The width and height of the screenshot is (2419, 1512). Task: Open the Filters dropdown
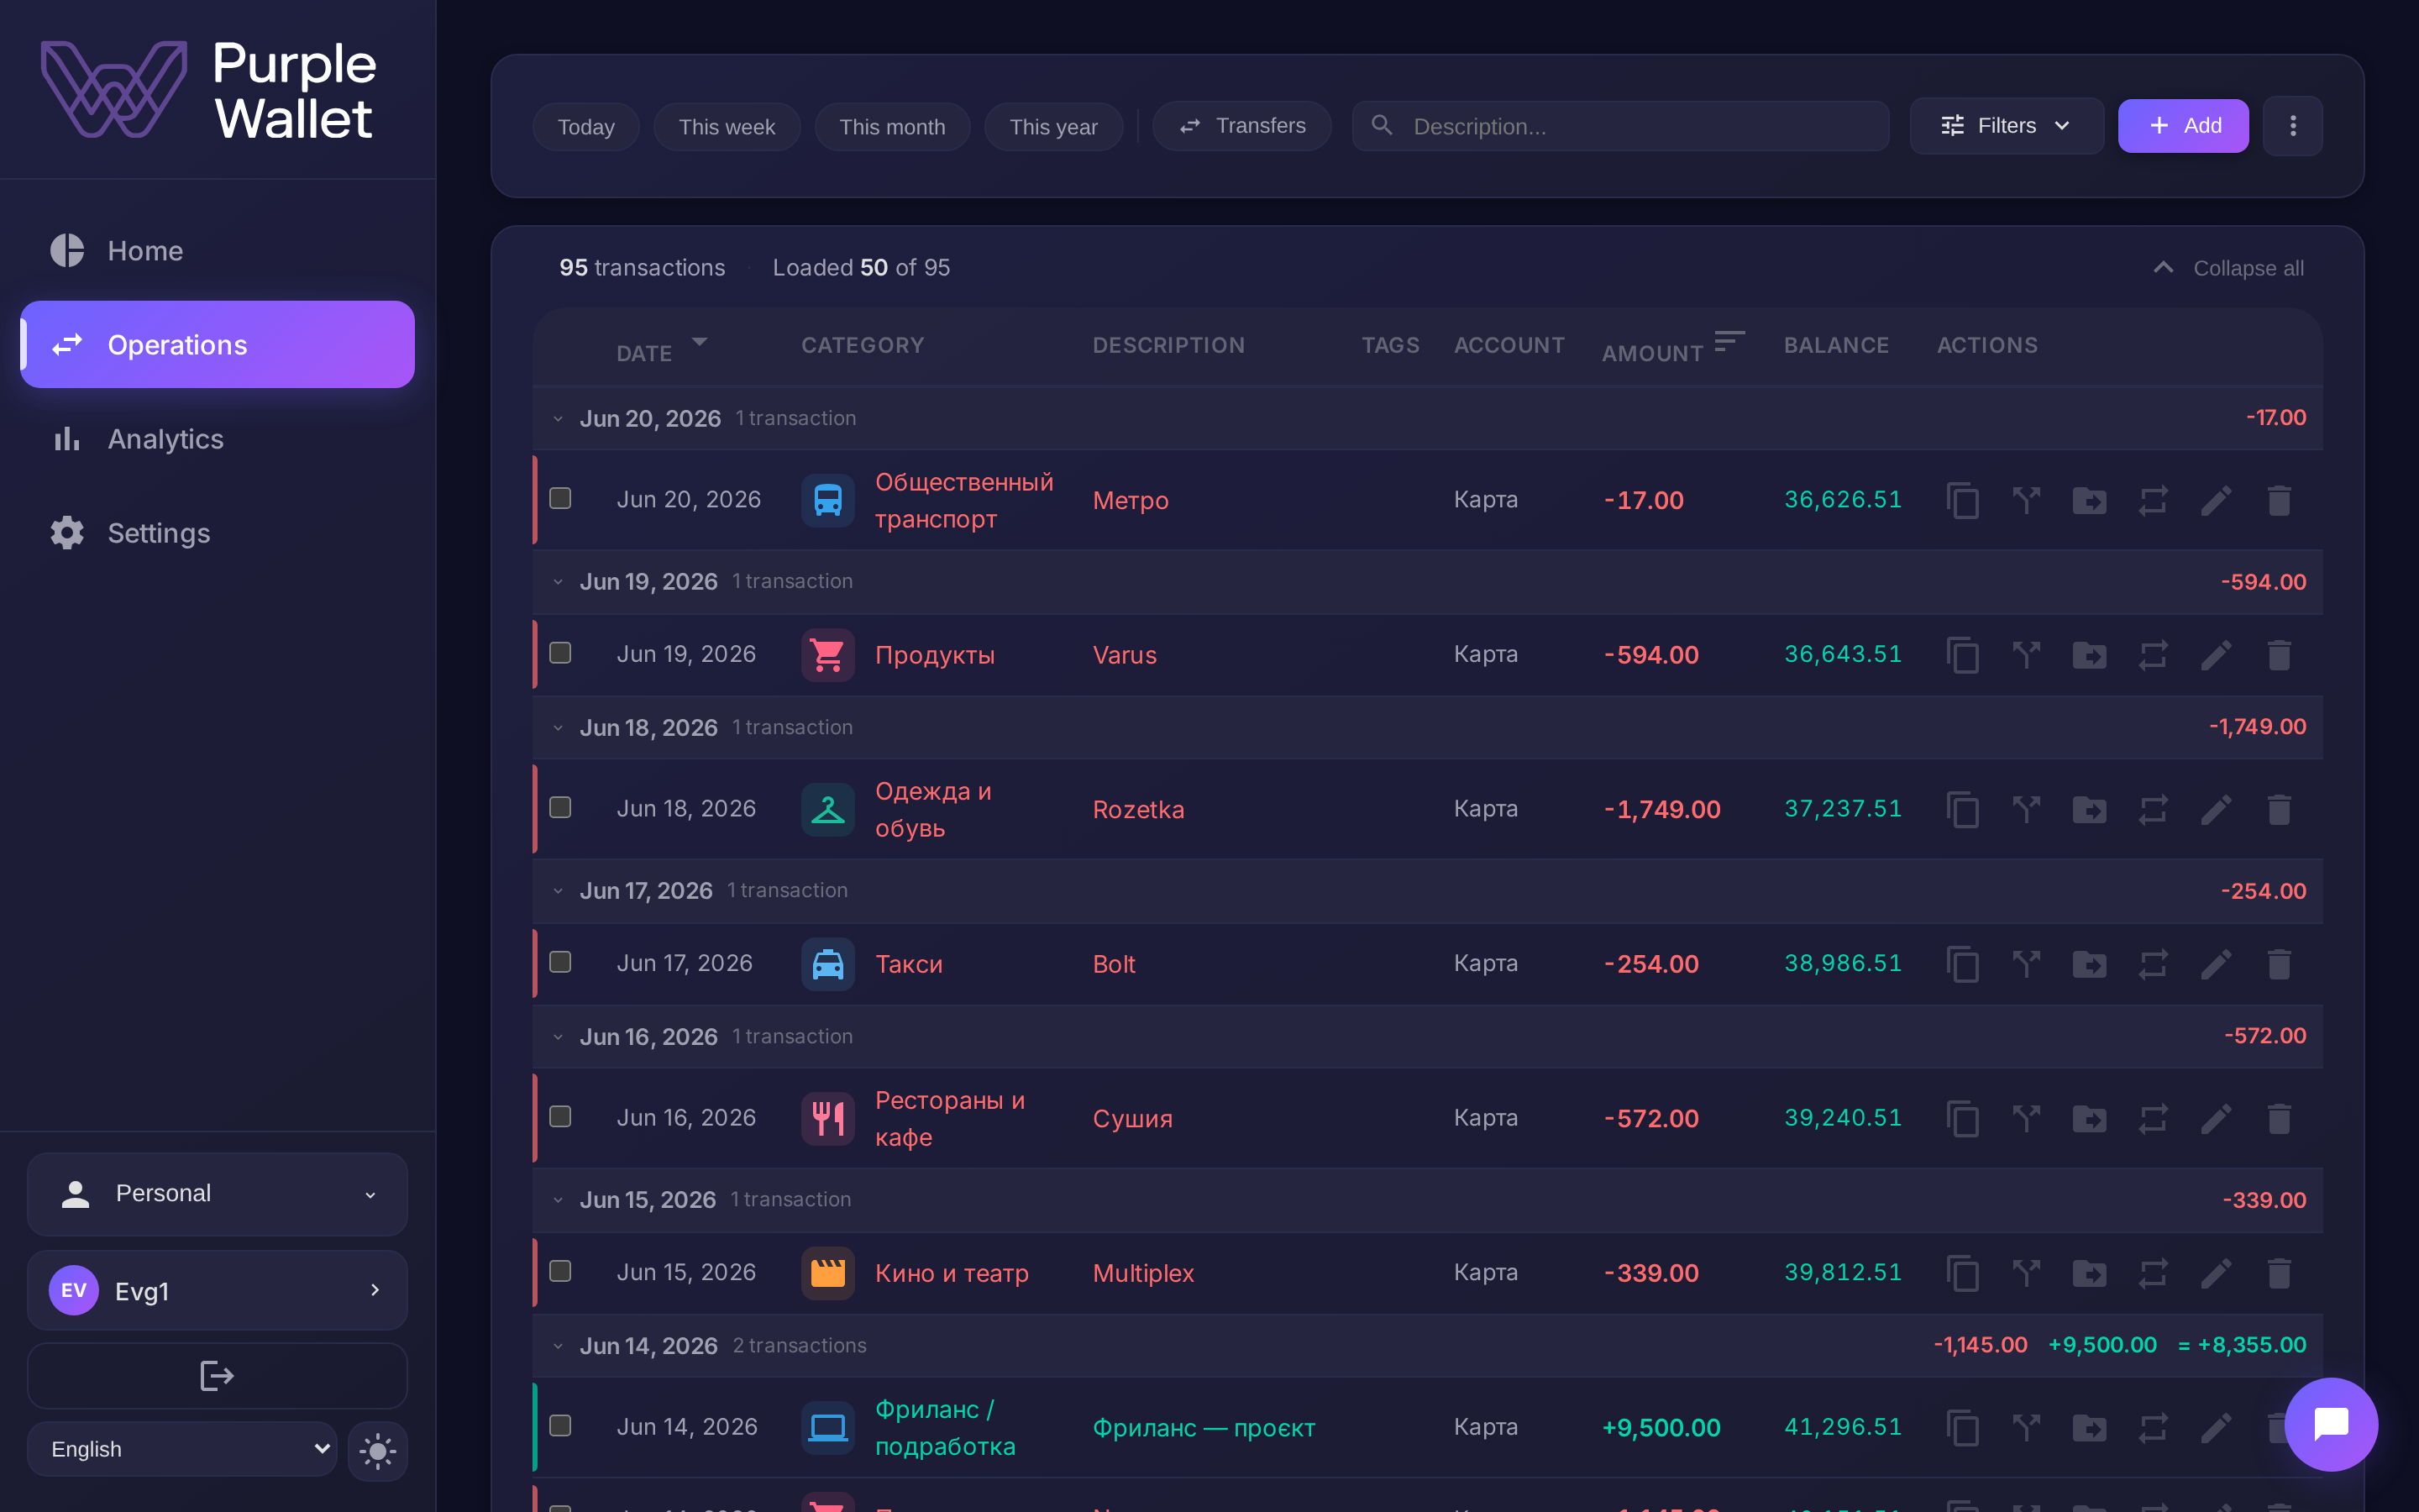tap(2006, 126)
